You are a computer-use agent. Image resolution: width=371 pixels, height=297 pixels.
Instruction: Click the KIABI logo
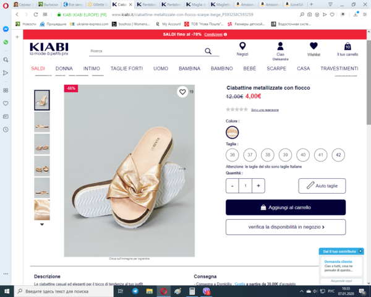point(49,49)
